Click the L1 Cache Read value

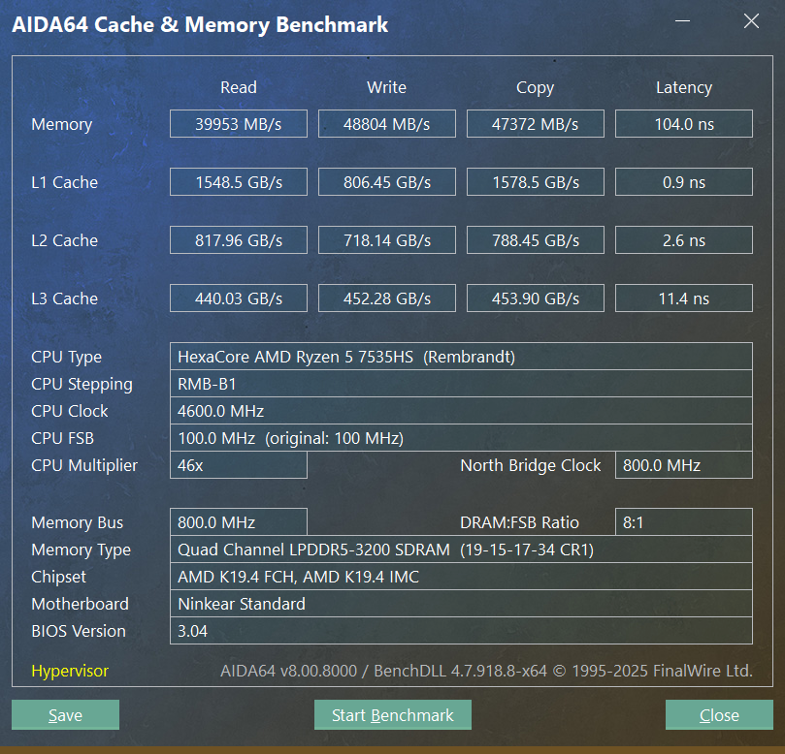(x=239, y=182)
